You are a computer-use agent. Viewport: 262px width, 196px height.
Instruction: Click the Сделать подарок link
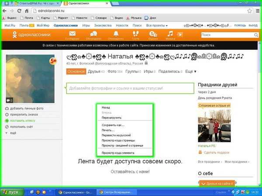[217, 152]
